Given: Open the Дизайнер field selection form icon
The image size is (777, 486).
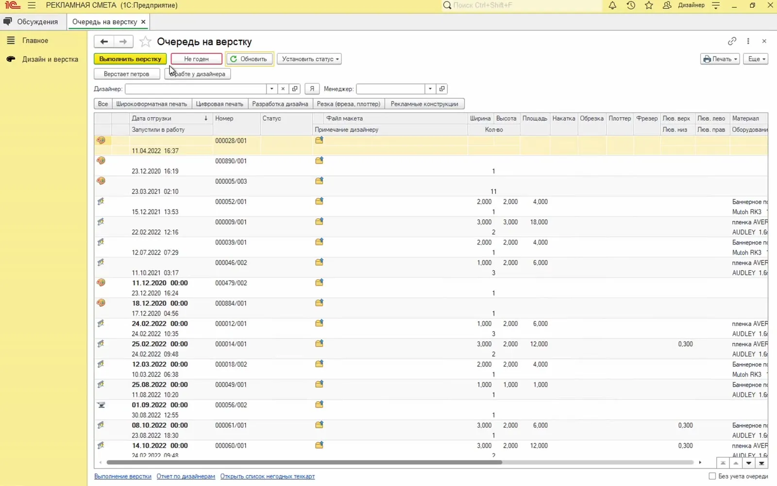Looking at the screenshot, I should (295, 89).
